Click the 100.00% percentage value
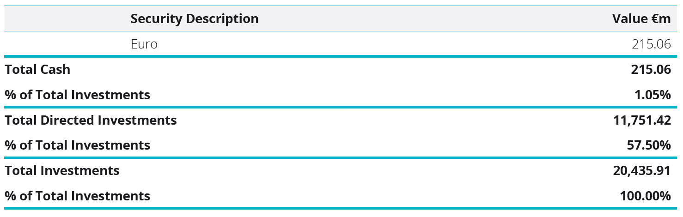 point(646,196)
